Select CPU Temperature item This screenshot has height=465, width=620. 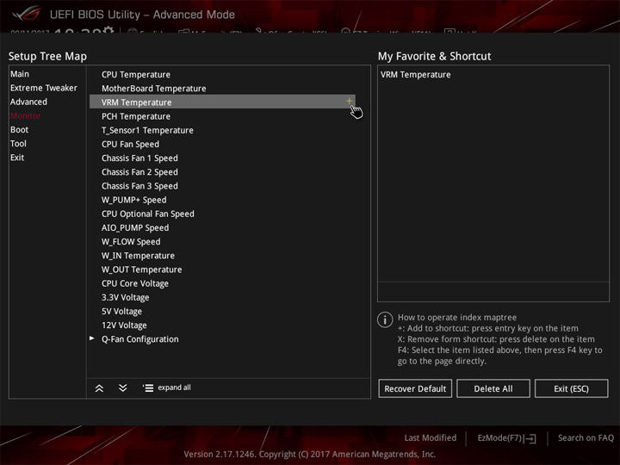click(136, 75)
